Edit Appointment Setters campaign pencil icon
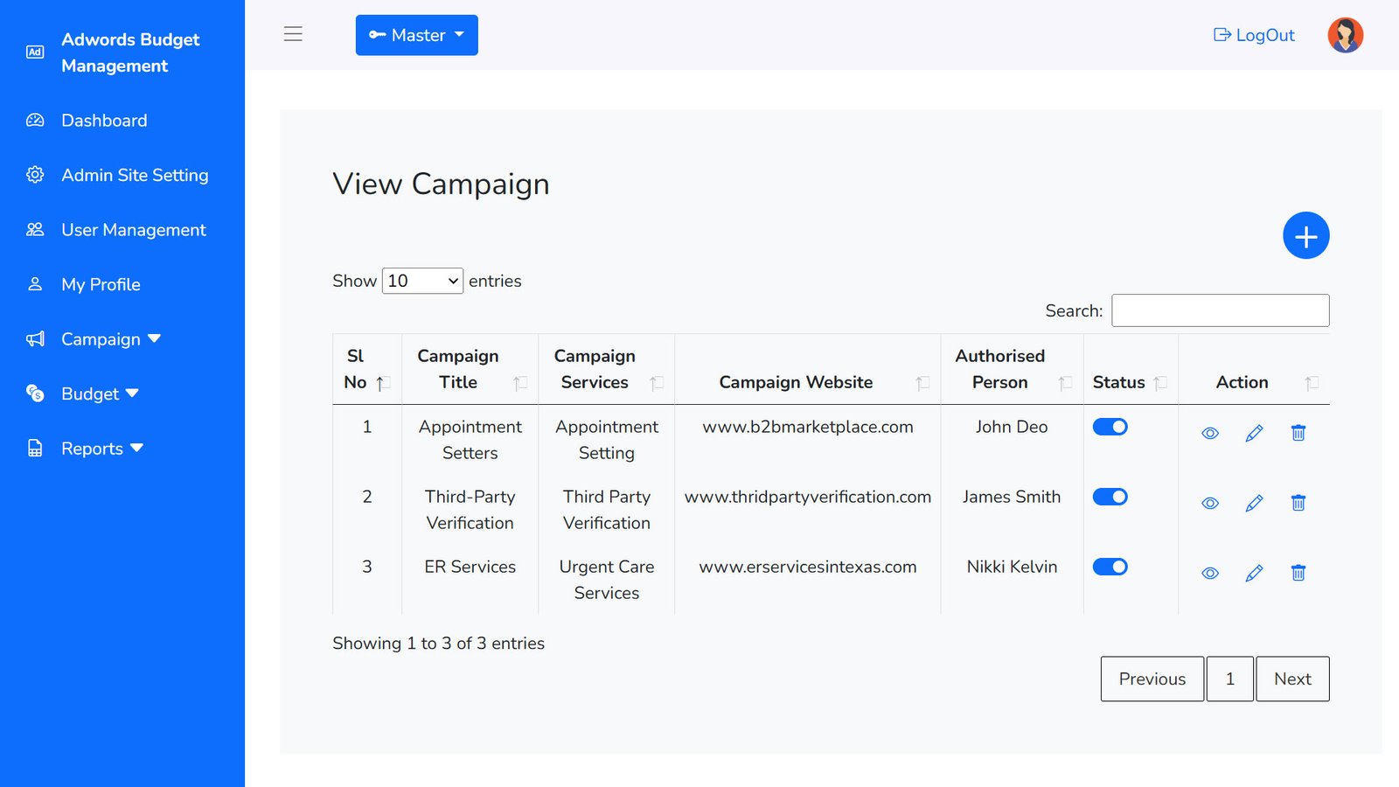 1254,433
